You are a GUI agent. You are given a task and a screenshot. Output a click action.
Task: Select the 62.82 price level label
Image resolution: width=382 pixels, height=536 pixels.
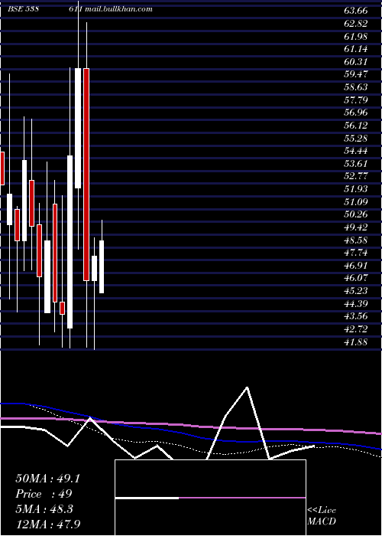[x=356, y=23]
